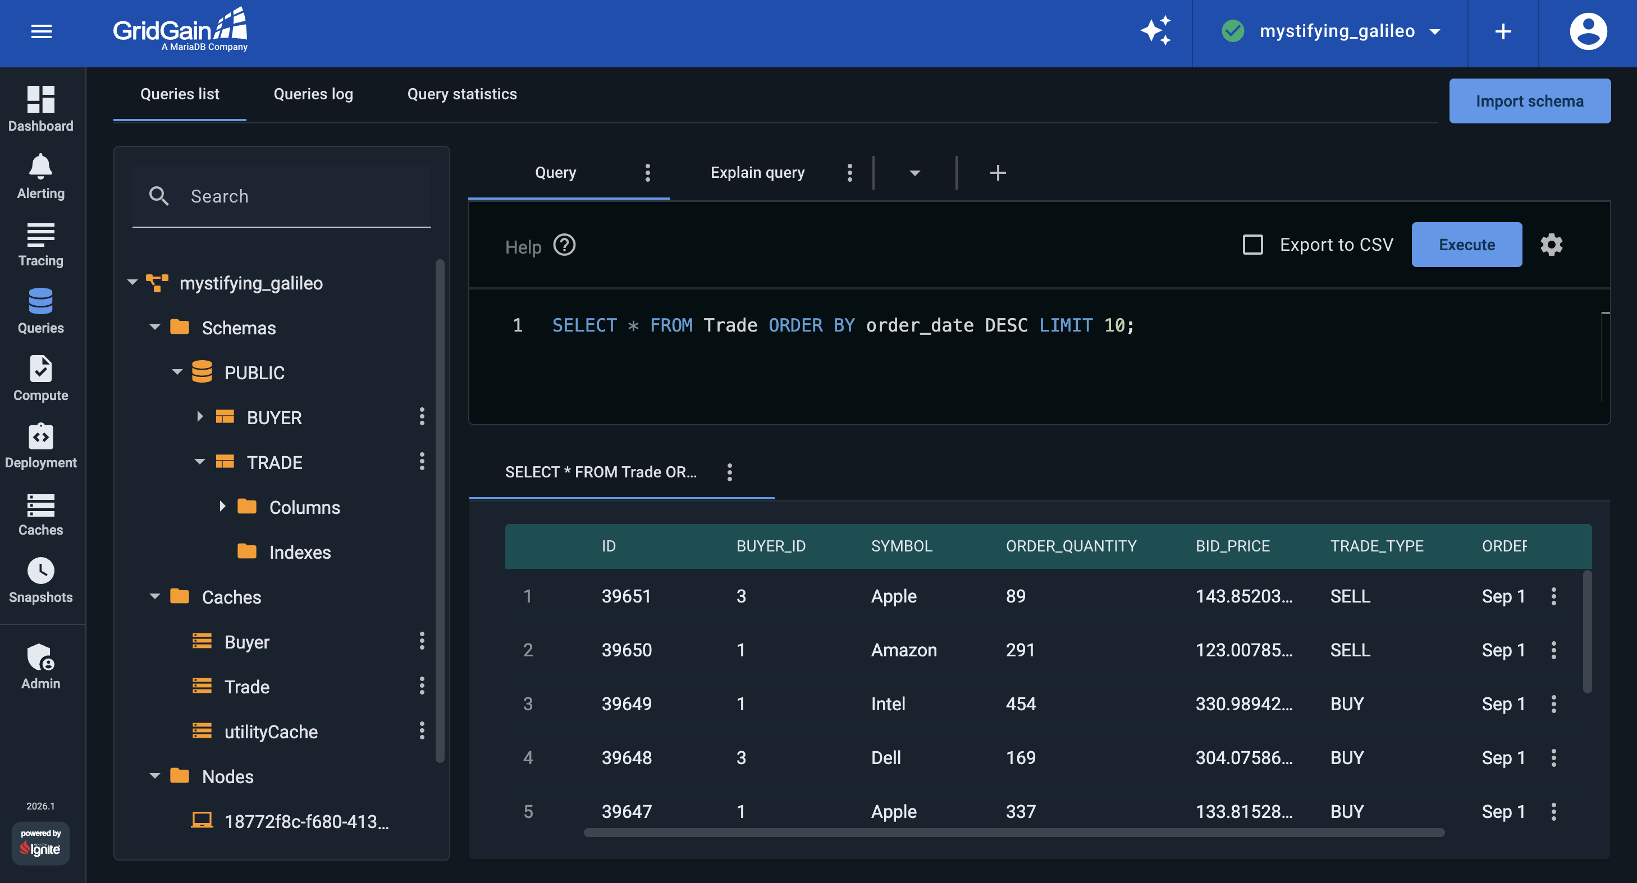1637x883 pixels.
Task: Enable Export to CSV checkbox
Action: pyautogui.click(x=1252, y=245)
